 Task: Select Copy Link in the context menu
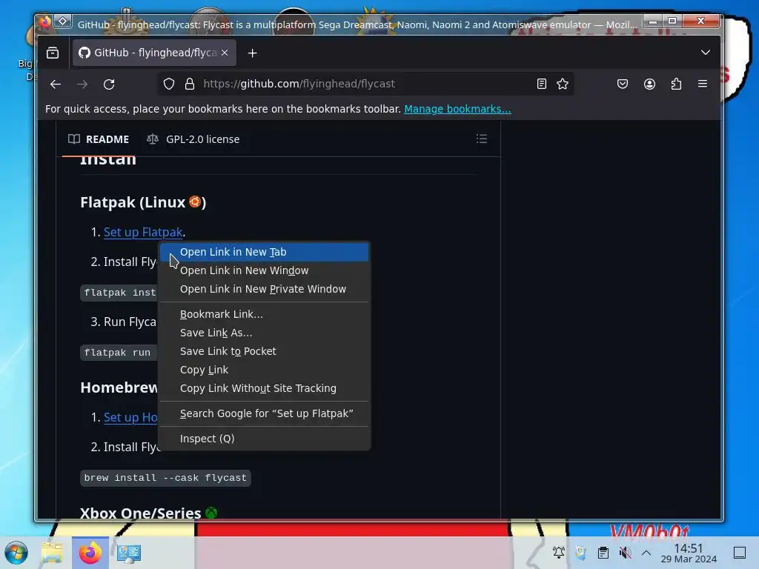pyautogui.click(x=265, y=370)
